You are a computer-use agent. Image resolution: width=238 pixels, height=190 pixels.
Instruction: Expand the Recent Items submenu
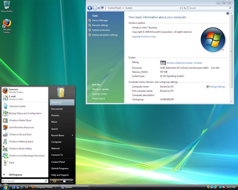pos(57,135)
